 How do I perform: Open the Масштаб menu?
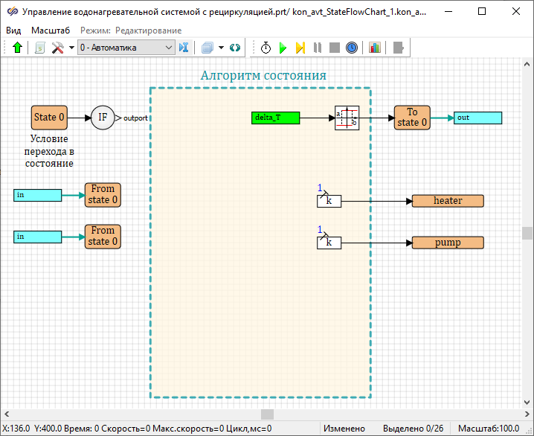pyautogui.click(x=51, y=30)
